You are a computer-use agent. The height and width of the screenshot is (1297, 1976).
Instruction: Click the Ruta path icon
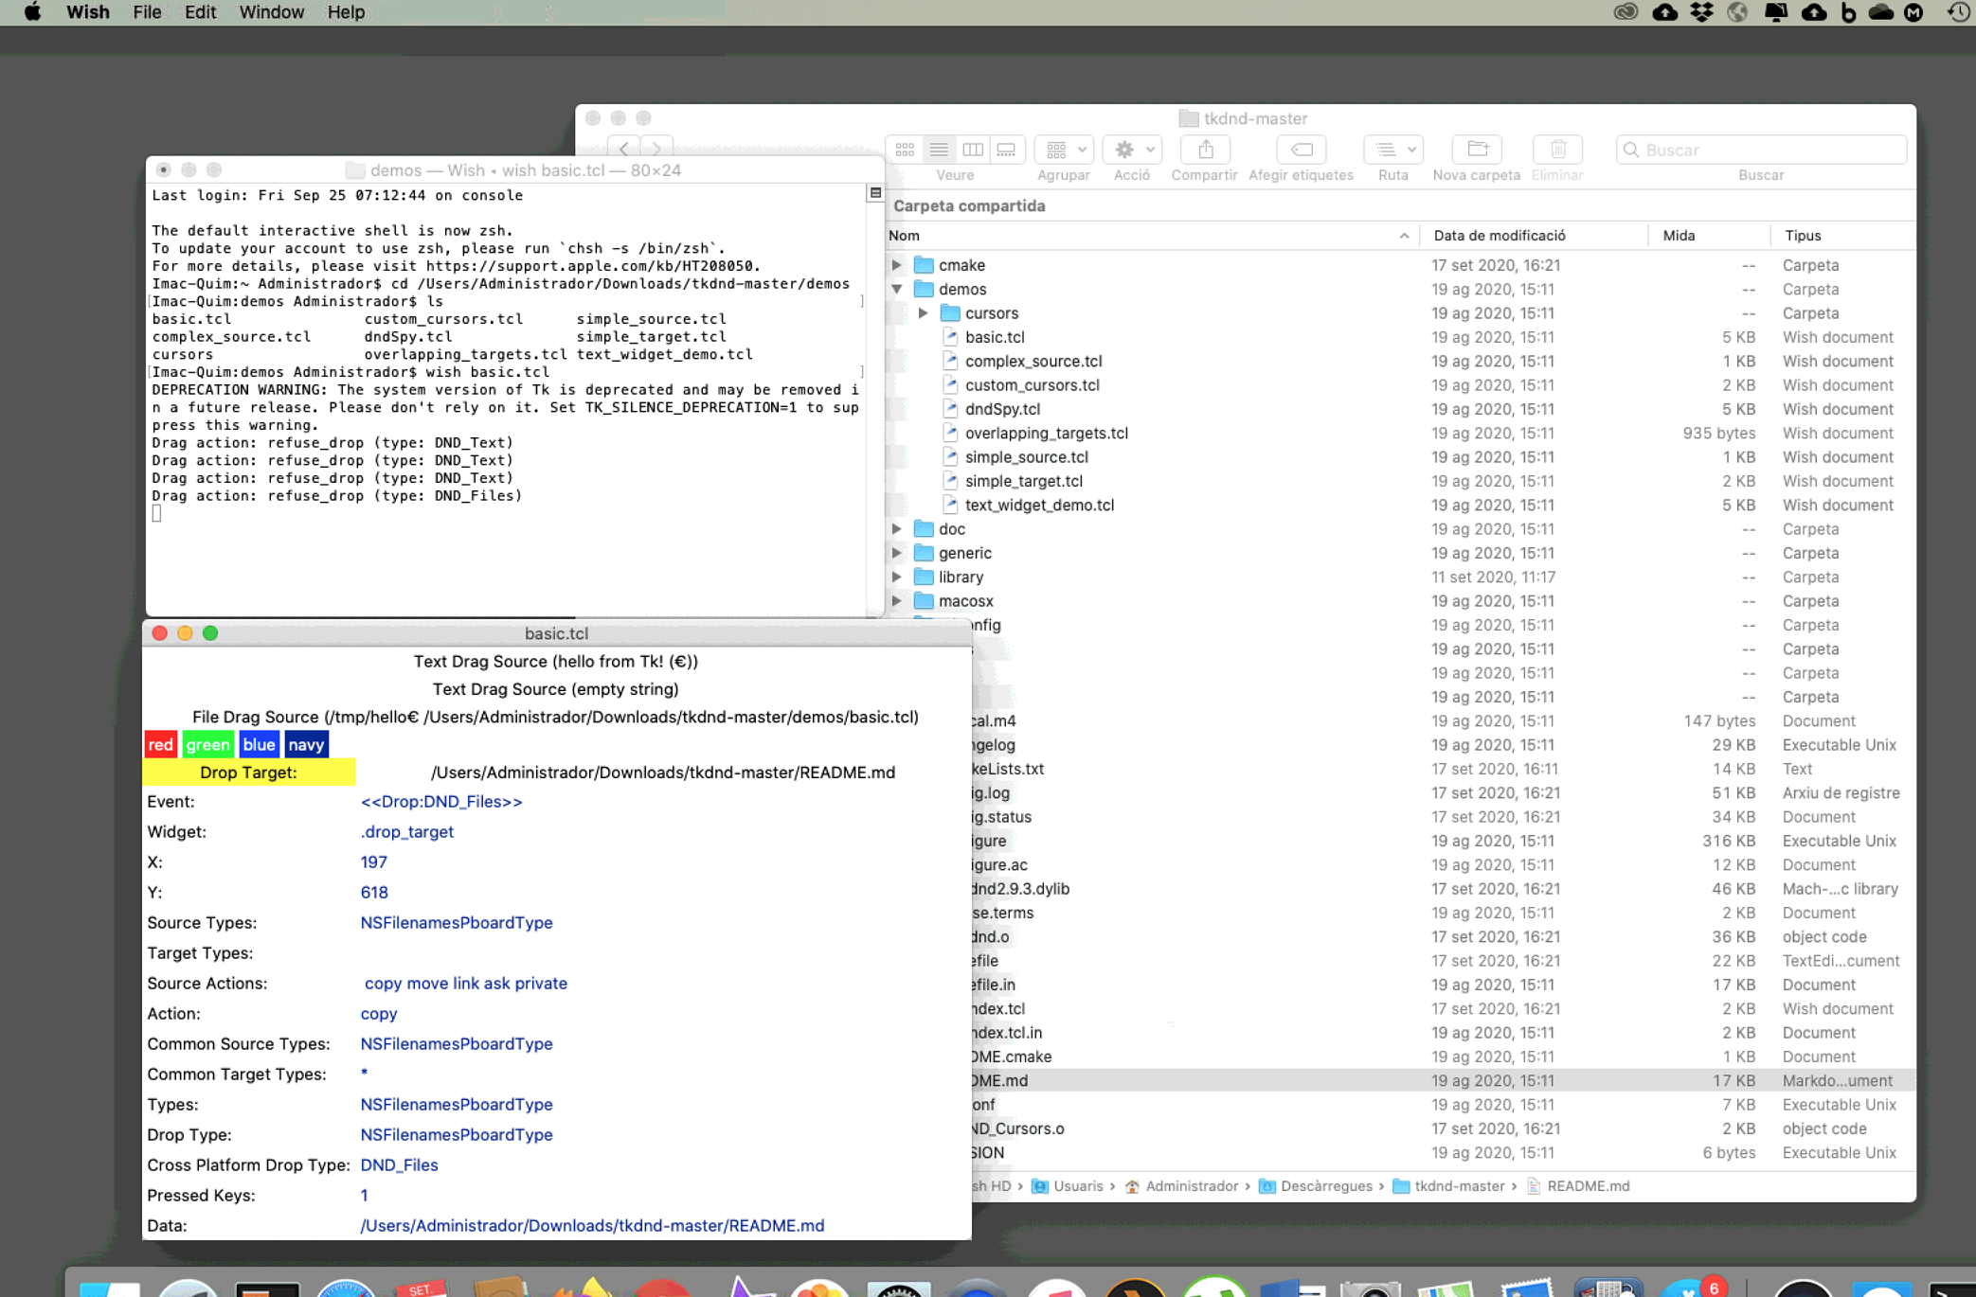[1392, 149]
